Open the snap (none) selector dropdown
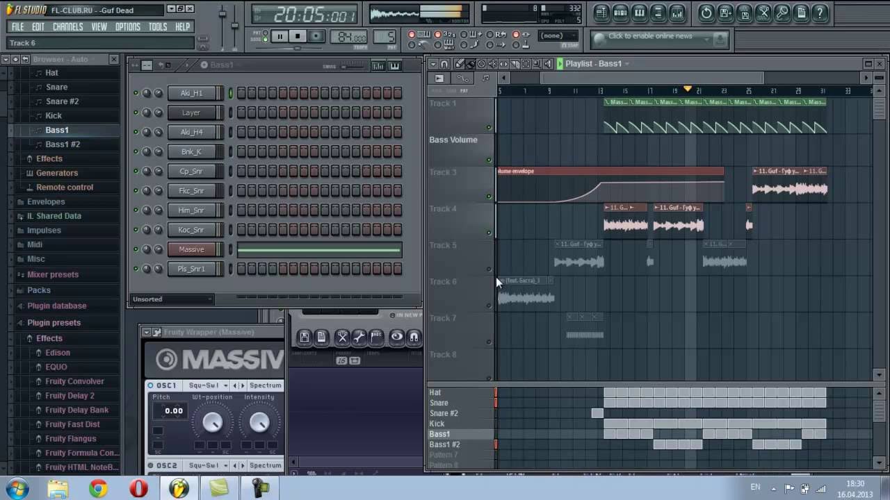890x500 pixels. (x=558, y=35)
